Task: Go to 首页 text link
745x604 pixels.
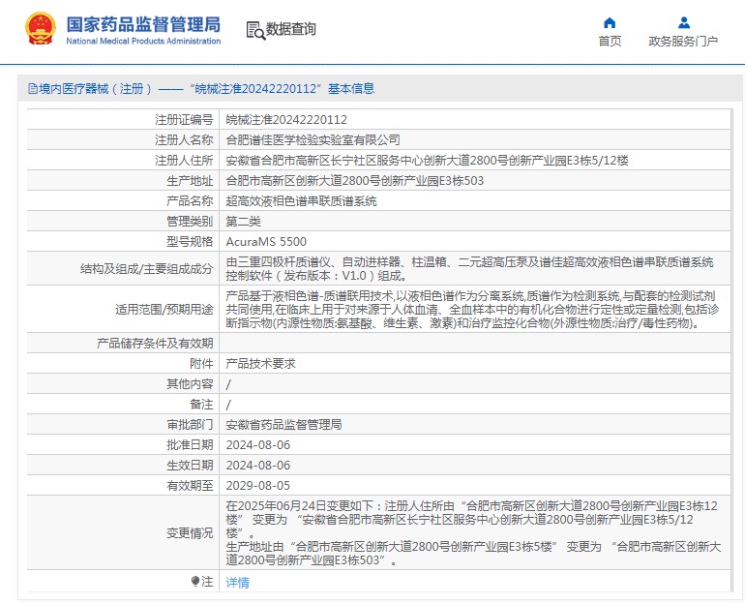Action: click(x=610, y=42)
